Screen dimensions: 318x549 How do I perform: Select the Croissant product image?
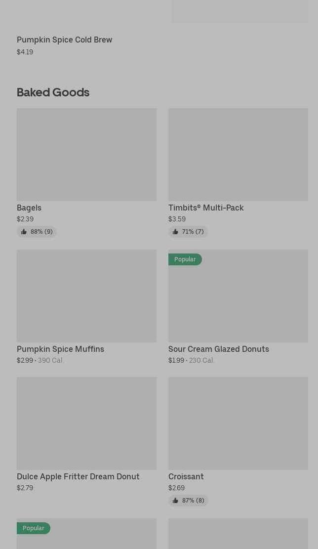[x=238, y=423]
